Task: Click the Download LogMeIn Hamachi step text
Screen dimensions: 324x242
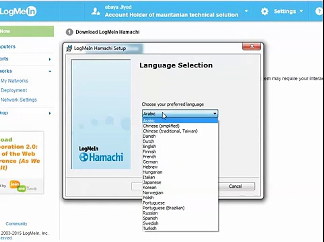Action: point(108,32)
